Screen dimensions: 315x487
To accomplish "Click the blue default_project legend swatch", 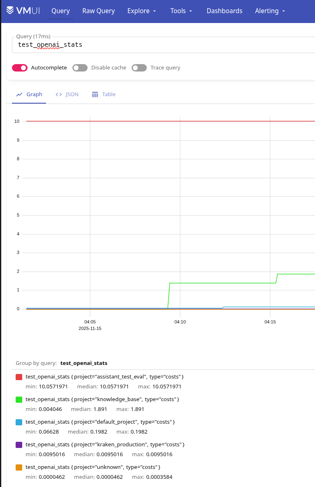I will [x=19, y=422].
